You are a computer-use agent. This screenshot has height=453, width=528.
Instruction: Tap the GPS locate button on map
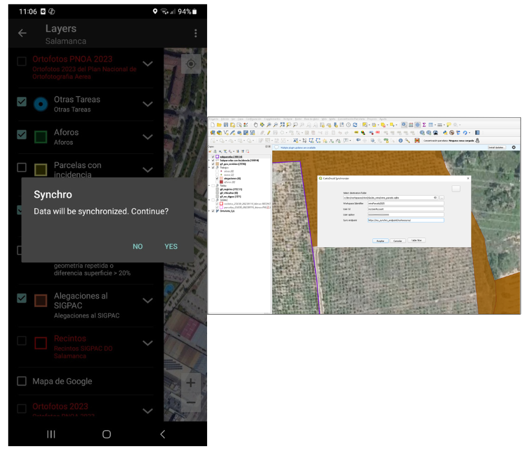190,65
